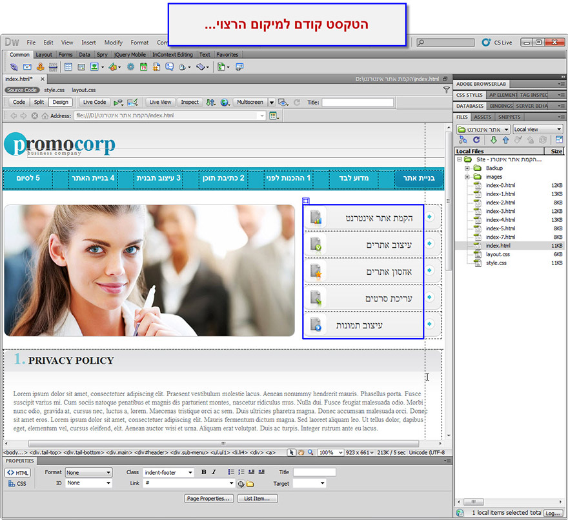Screen dimensions: 568x520
Task: Switch to Split view
Action: 39,102
